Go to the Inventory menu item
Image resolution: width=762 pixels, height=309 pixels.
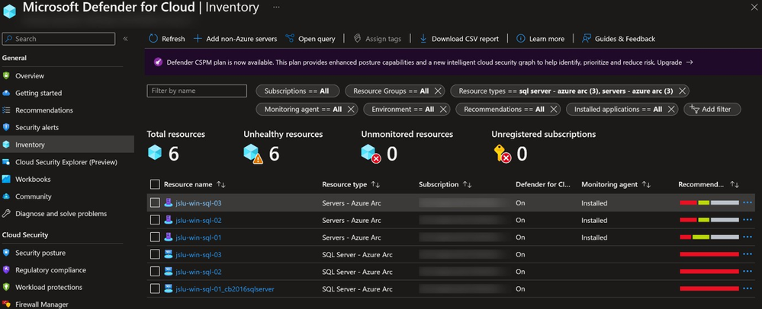click(x=67, y=145)
